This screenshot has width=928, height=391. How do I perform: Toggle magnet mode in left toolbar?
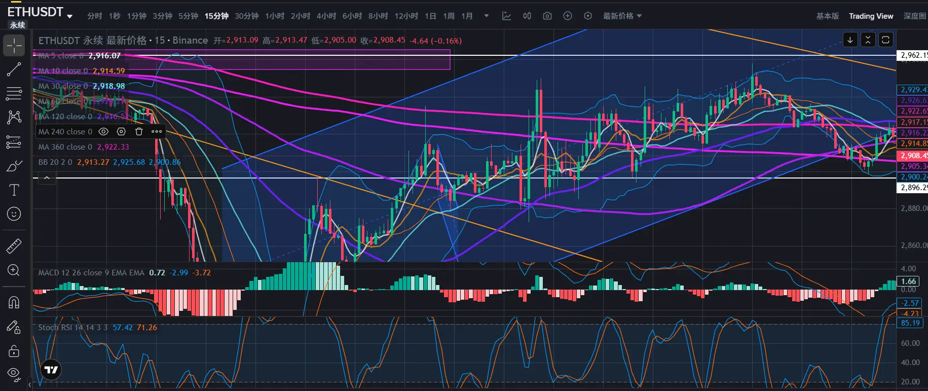click(14, 303)
